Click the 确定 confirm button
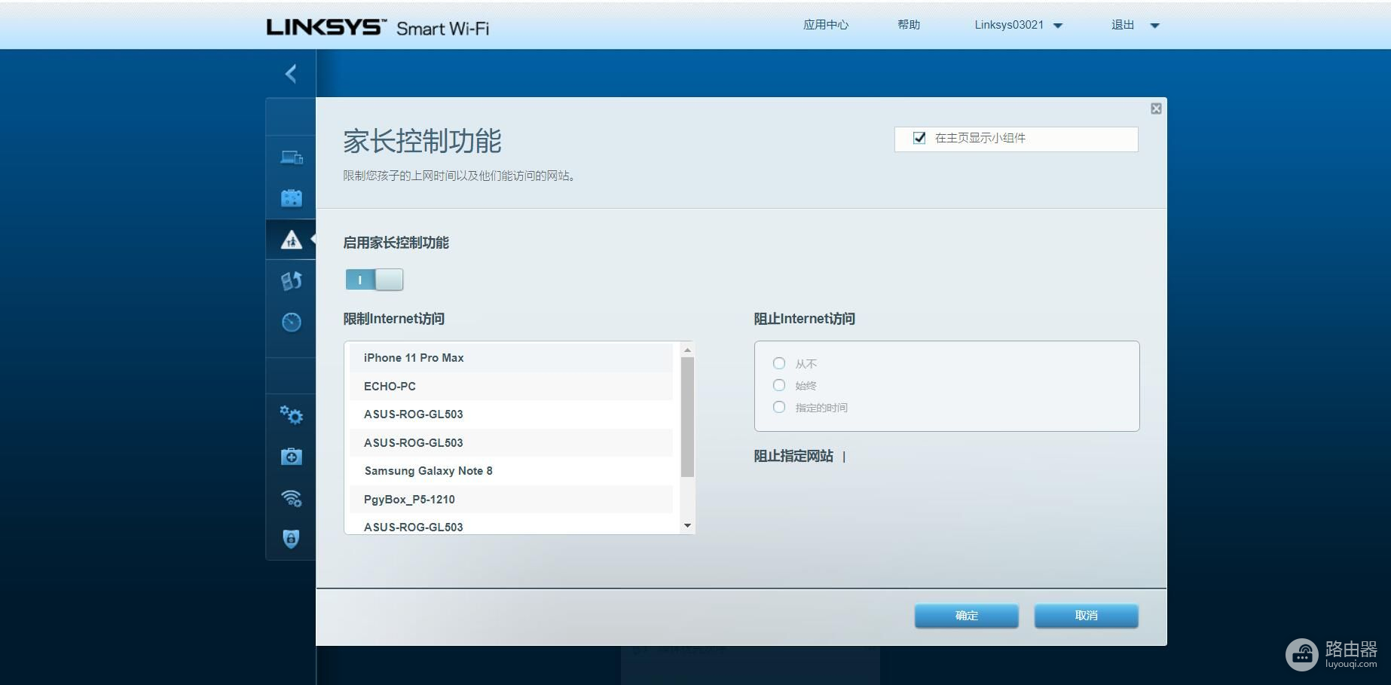Viewport: 1391px width, 685px height. [x=966, y=616]
